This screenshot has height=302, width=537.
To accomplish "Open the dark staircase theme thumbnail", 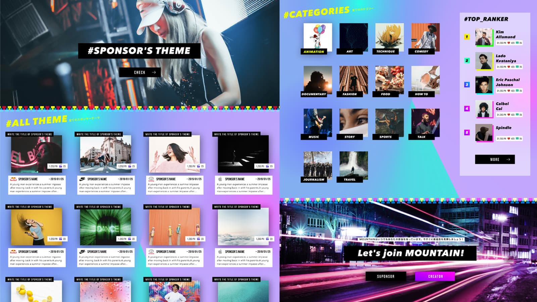I will tap(243, 154).
